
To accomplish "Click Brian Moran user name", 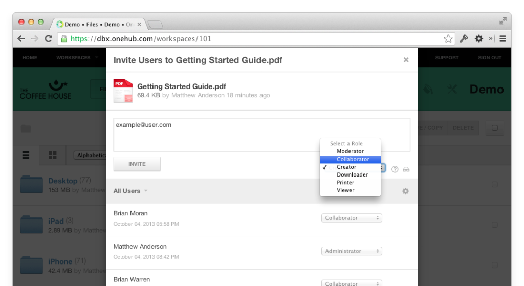I will click(130, 213).
